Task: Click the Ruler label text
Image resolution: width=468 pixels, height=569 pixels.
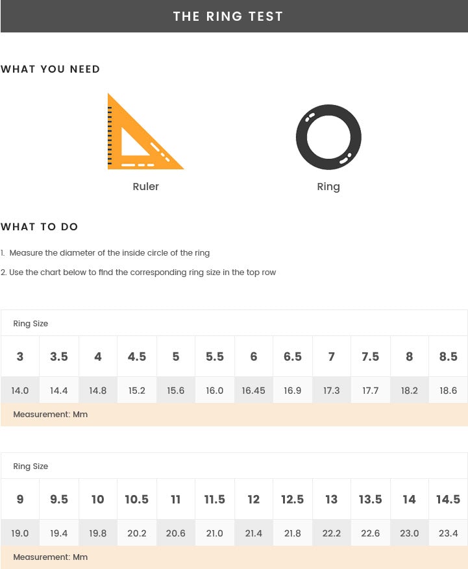Action: point(145,187)
